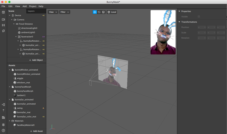Select the rotate manipulator tool
The width and height of the screenshot is (227, 134).
[x=99, y=12]
